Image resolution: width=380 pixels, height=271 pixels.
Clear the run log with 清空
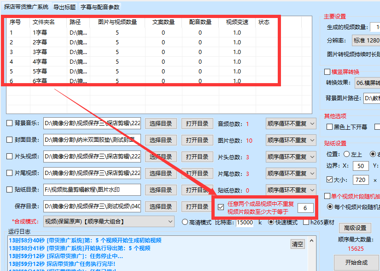click(x=298, y=244)
